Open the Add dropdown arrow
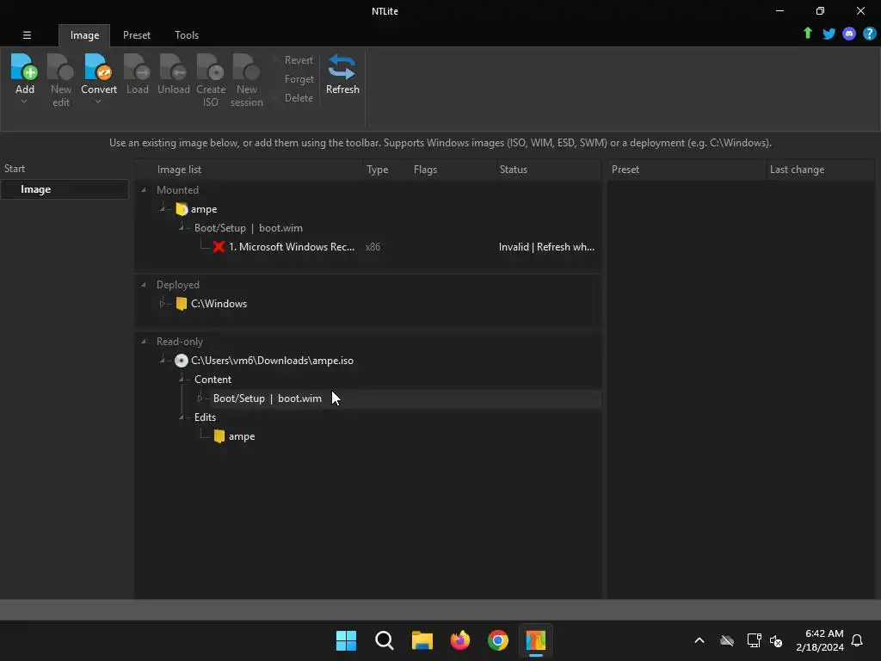881x661 pixels. point(24,102)
